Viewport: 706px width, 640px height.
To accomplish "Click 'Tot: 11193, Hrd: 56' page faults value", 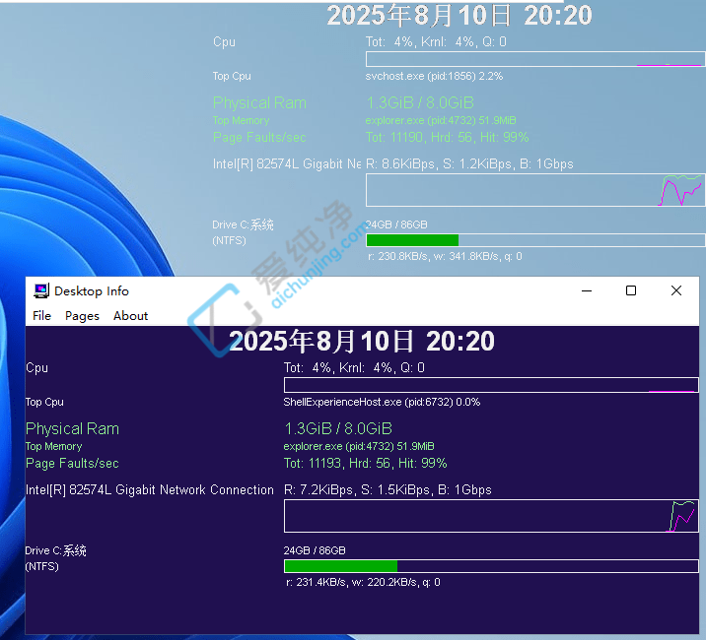I will pyautogui.click(x=337, y=463).
